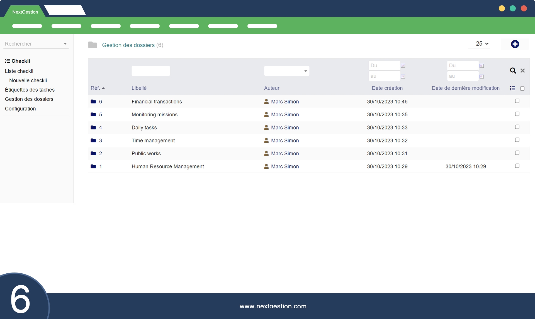535x319 pixels.
Task: Click the X clear filters icon
Action: 522,71
